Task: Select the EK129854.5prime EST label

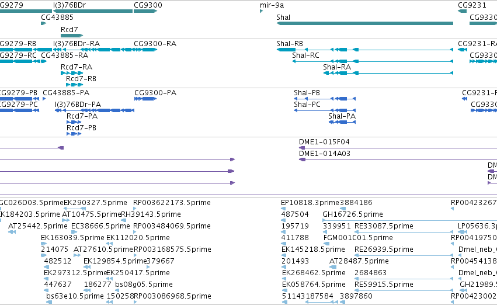Action: (115, 261)
